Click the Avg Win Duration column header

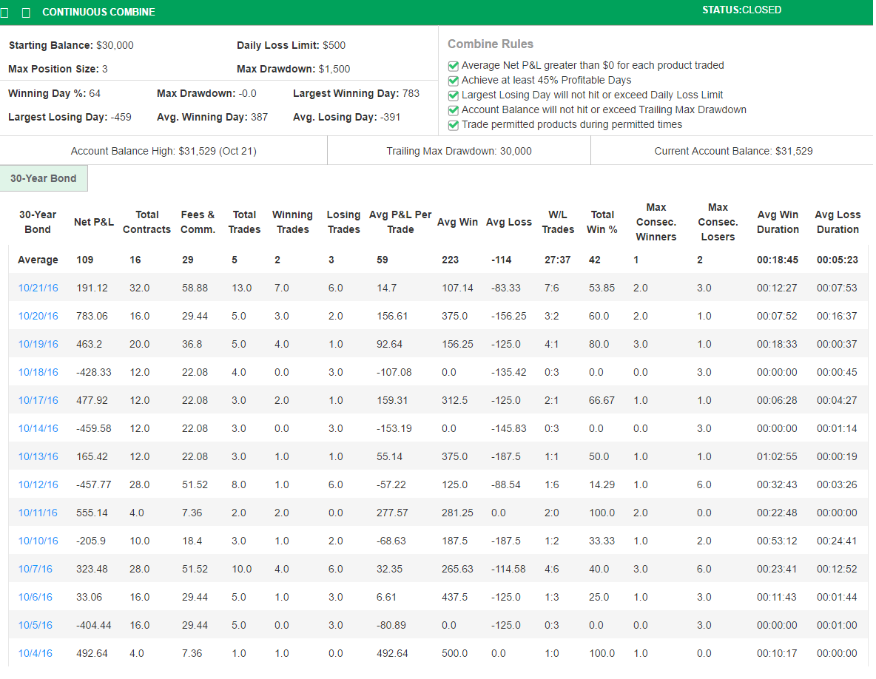click(x=778, y=222)
